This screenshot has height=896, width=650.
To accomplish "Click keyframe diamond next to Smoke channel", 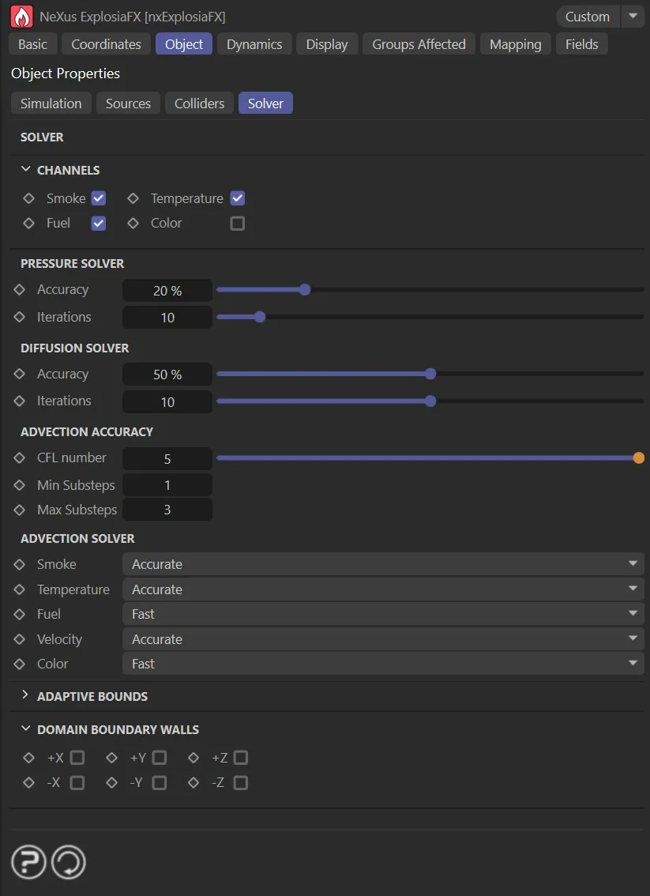I will [x=29, y=198].
